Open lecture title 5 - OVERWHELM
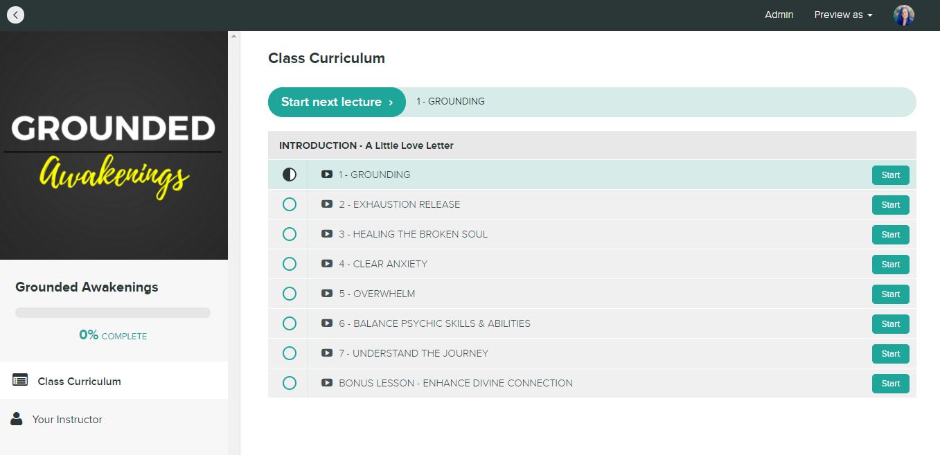940x455 pixels. [377, 294]
